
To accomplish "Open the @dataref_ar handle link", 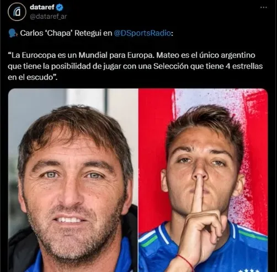I will (x=49, y=17).
